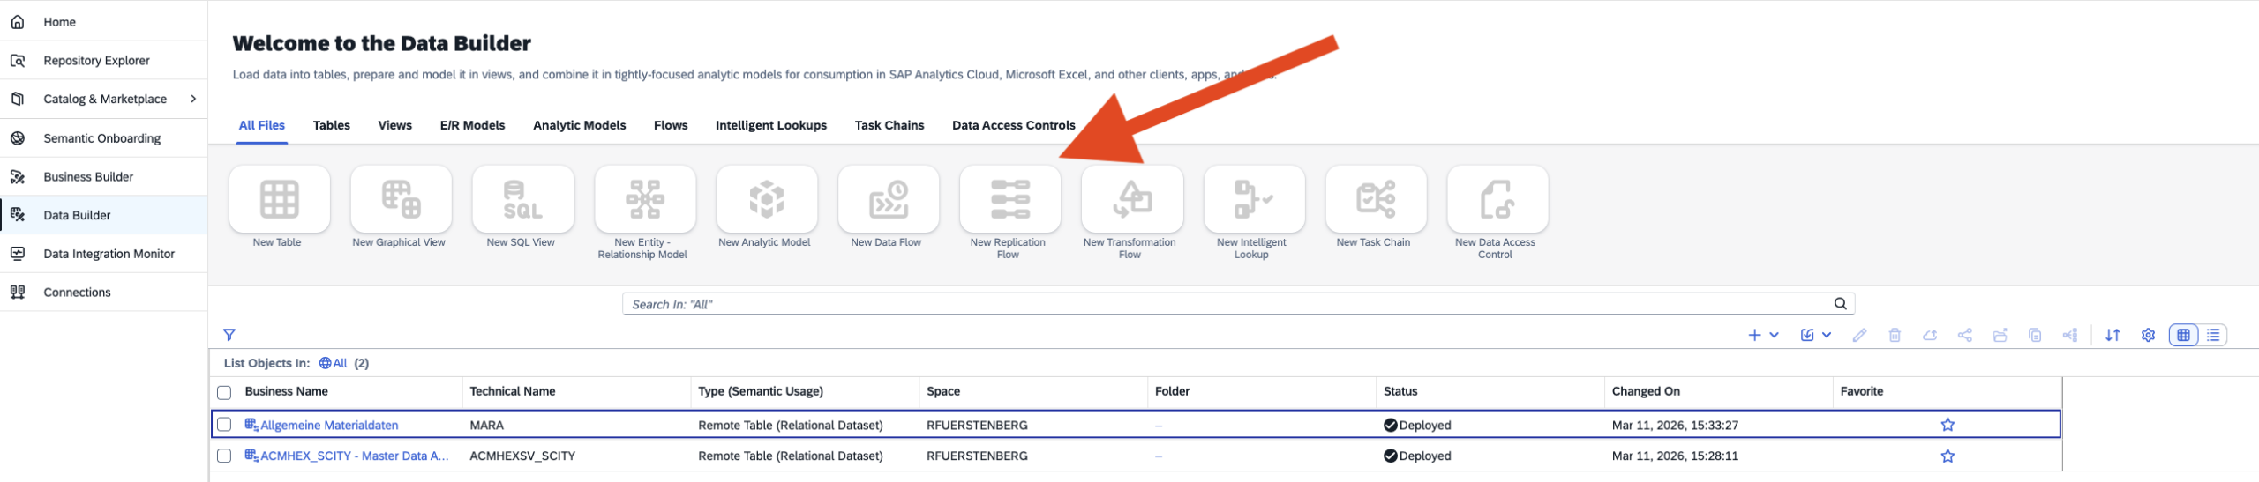2259x482 pixels.
Task: Expand the plus (new object) dropdown
Action: (1763, 335)
